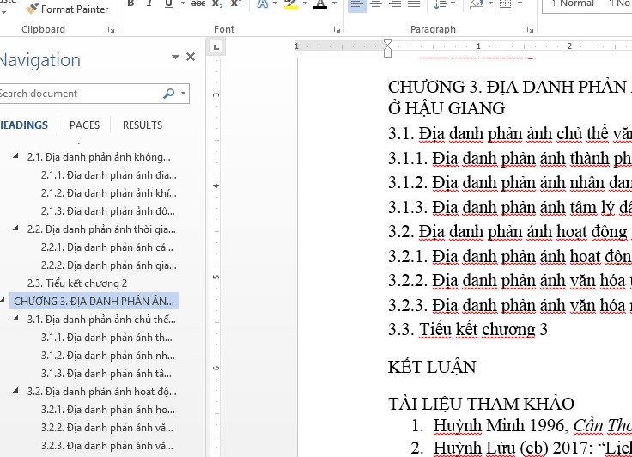Viewport: 632px width, 457px height.
Task: Go to heading 3.1.3 in navigation
Action: (x=106, y=374)
